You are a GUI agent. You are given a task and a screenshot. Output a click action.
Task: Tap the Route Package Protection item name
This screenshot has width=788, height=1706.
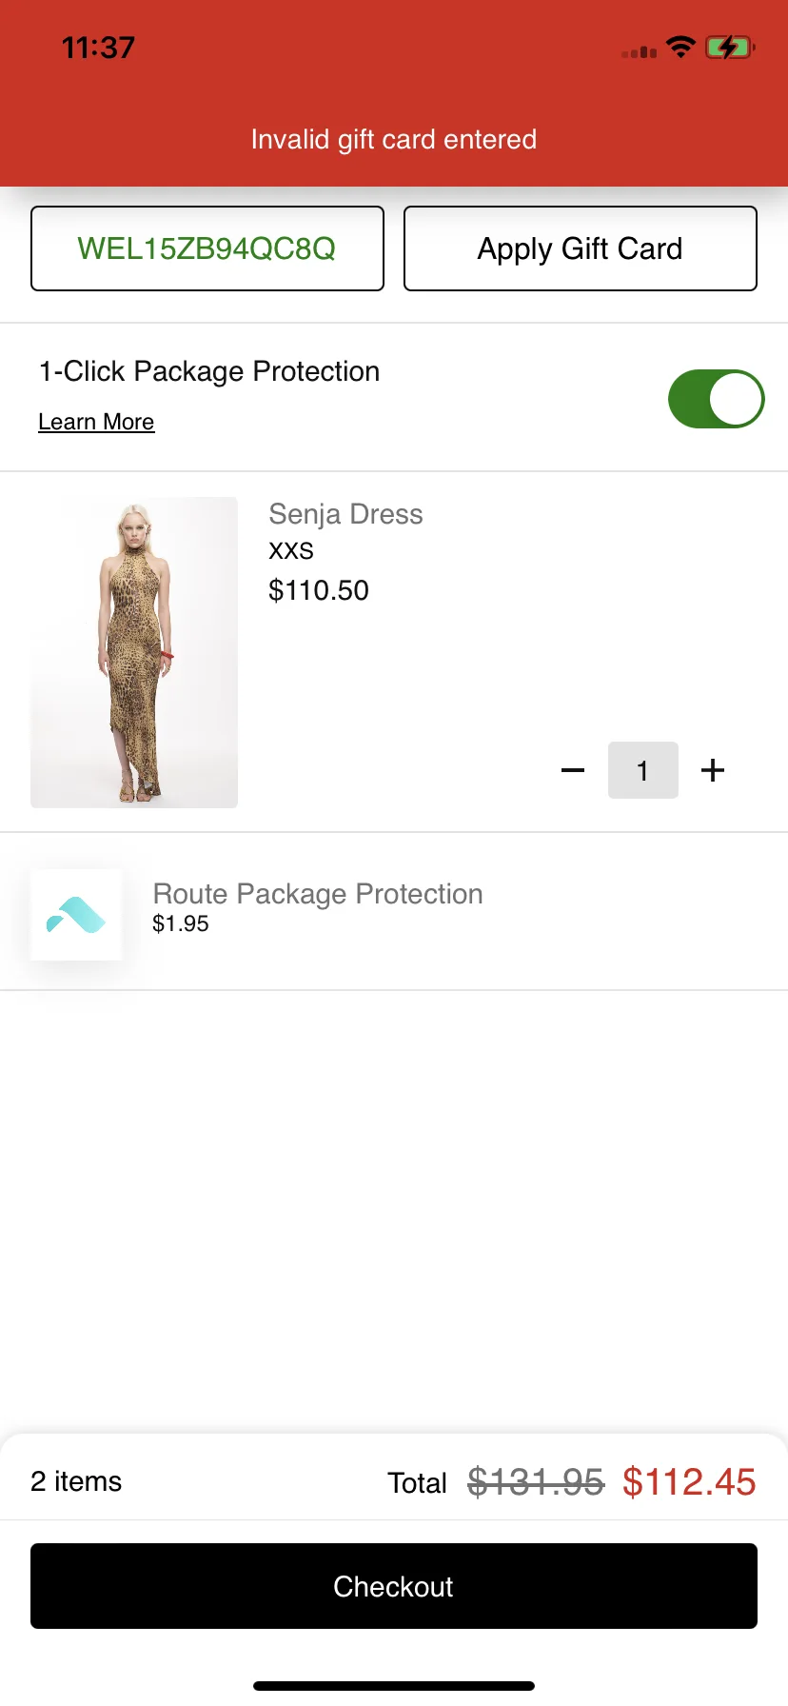[x=318, y=894]
